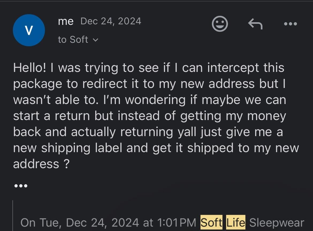Tap 'address ?' at the message end
Viewport: 313px width, 231px height.
click(41, 164)
